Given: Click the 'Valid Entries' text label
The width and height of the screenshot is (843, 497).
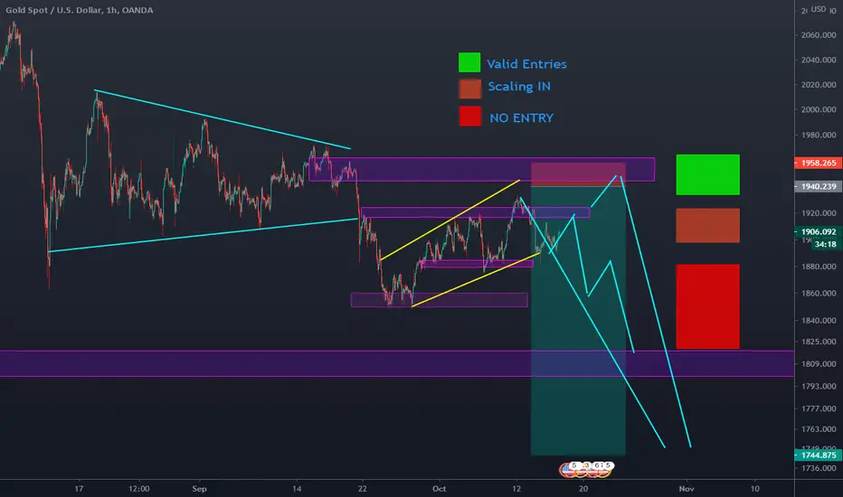Looking at the screenshot, I should tap(526, 64).
